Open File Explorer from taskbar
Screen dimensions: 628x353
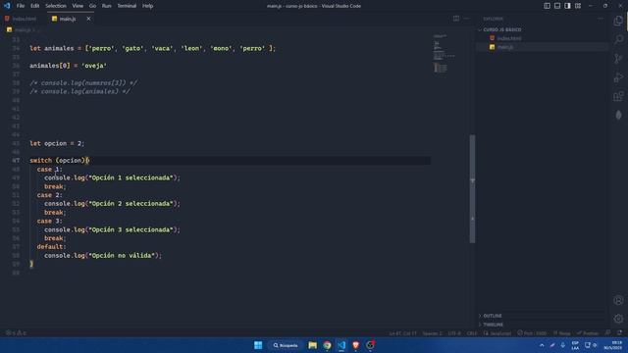pos(312,345)
